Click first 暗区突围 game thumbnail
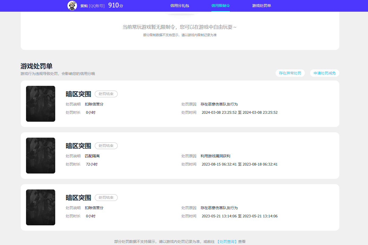 (x=41, y=104)
